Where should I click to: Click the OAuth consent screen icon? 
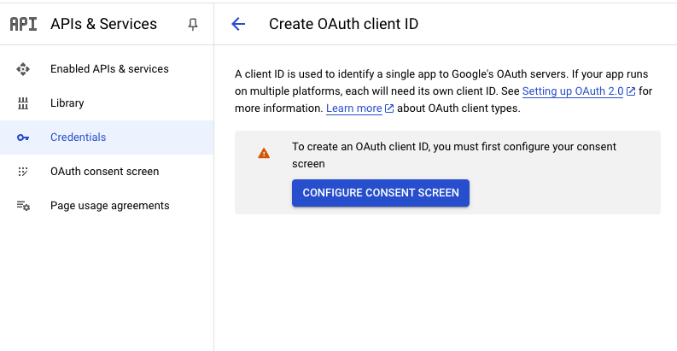pyautogui.click(x=23, y=172)
